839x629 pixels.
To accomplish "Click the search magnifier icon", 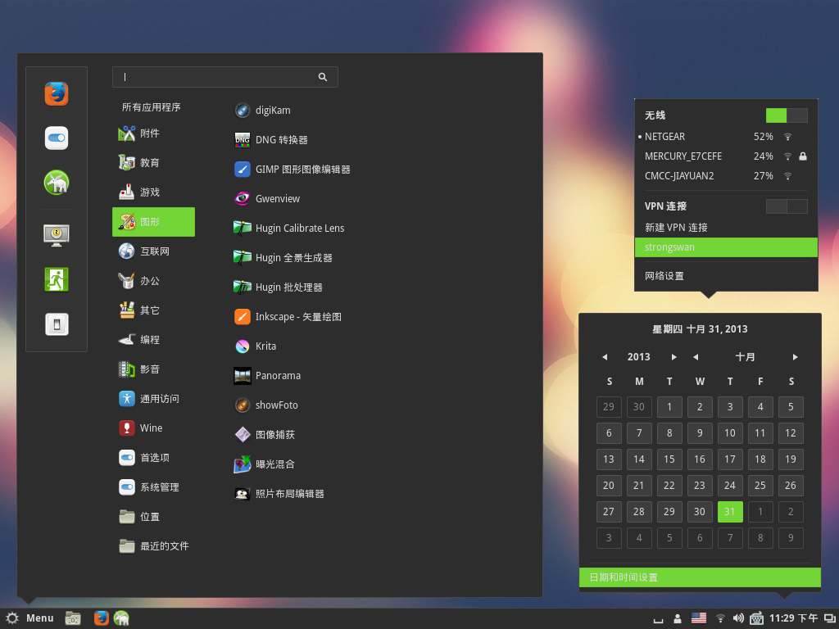I will (x=323, y=77).
